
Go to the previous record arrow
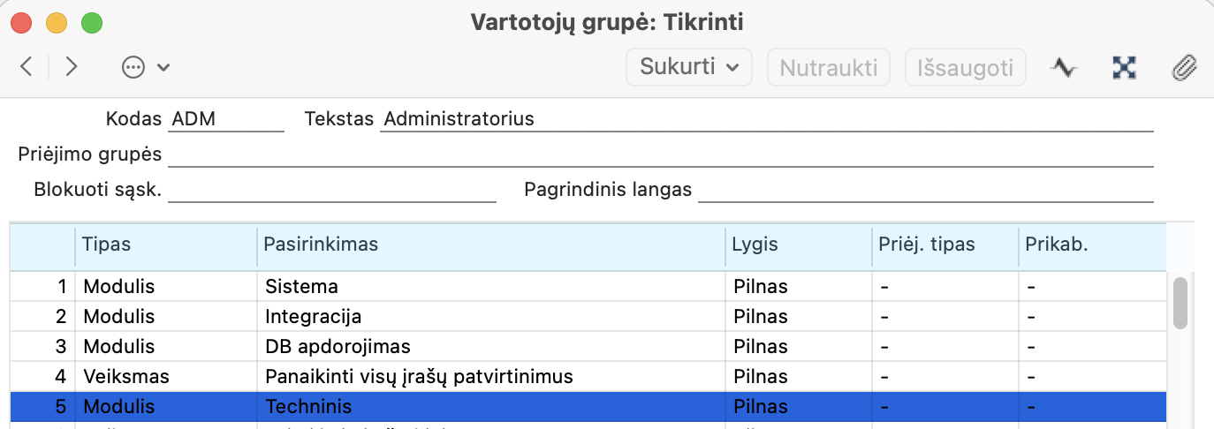click(27, 67)
